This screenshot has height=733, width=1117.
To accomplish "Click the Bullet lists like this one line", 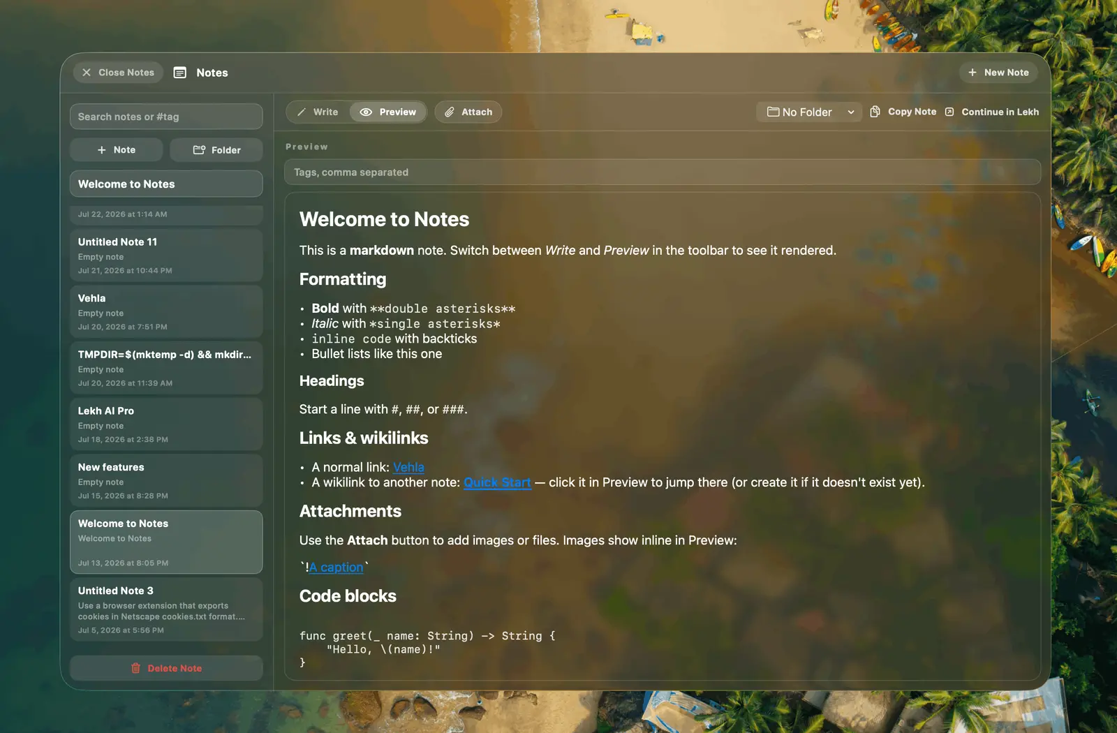I will click(x=377, y=354).
